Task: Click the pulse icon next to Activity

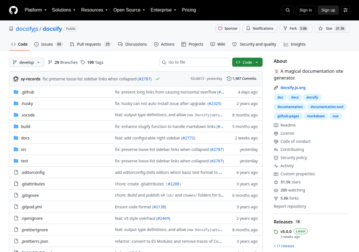Action: tap(276, 166)
